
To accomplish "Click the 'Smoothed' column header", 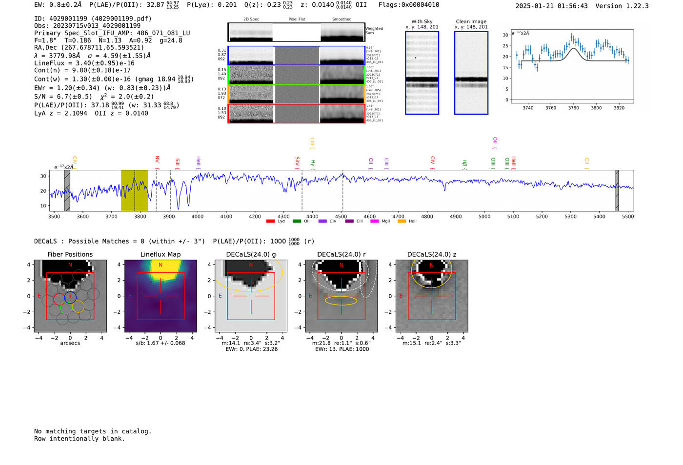I will click(342, 20).
